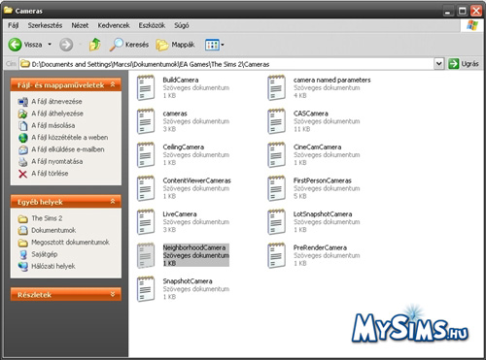Go up one folder level

(x=94, y=45)
